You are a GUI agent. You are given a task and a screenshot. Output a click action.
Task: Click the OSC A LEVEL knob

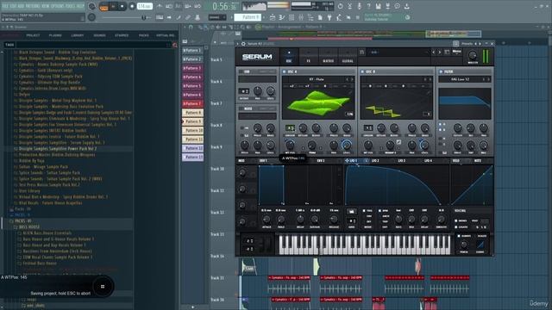[x=347, y=145]
